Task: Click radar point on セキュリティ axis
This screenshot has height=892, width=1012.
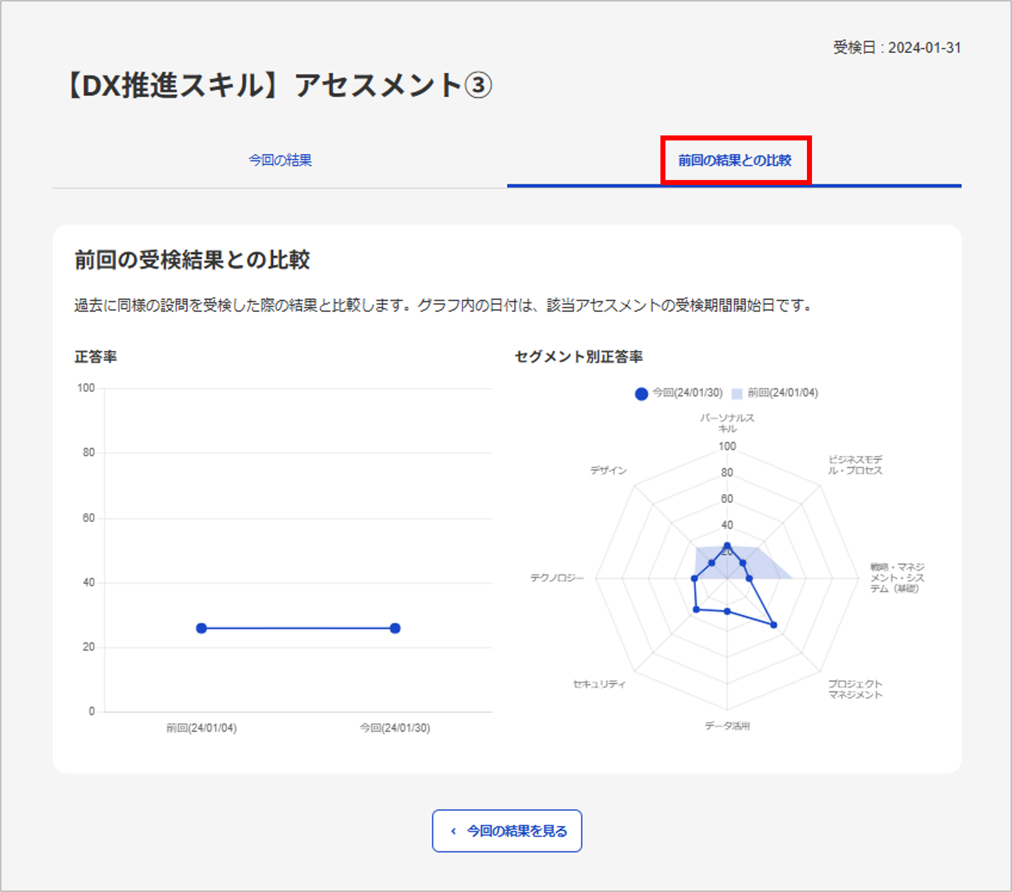Action: coord(696,609)
